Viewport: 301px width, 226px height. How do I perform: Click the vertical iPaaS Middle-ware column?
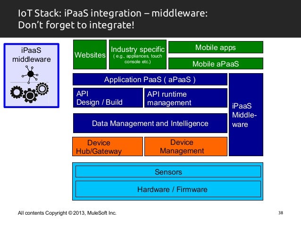(246, 115)
